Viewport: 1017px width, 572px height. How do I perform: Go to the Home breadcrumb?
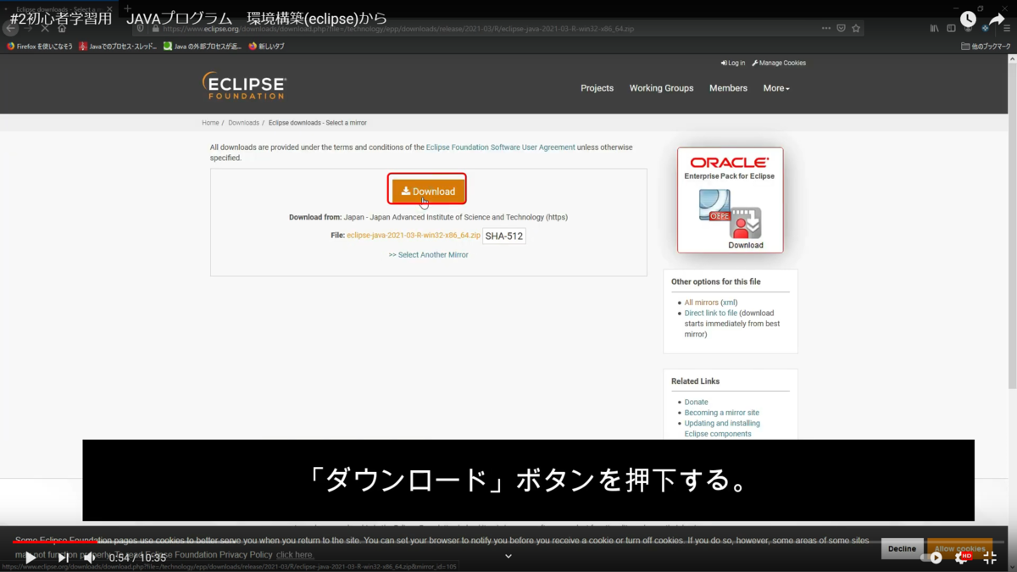pyautogui.click(x=210, y=123)
